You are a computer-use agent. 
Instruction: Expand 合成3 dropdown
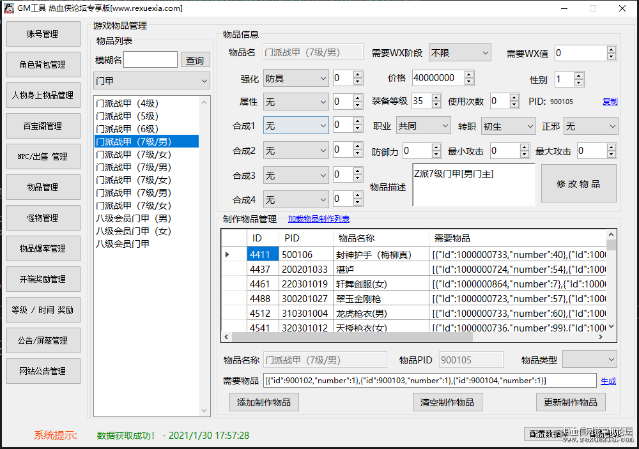[x=296, y=175]
